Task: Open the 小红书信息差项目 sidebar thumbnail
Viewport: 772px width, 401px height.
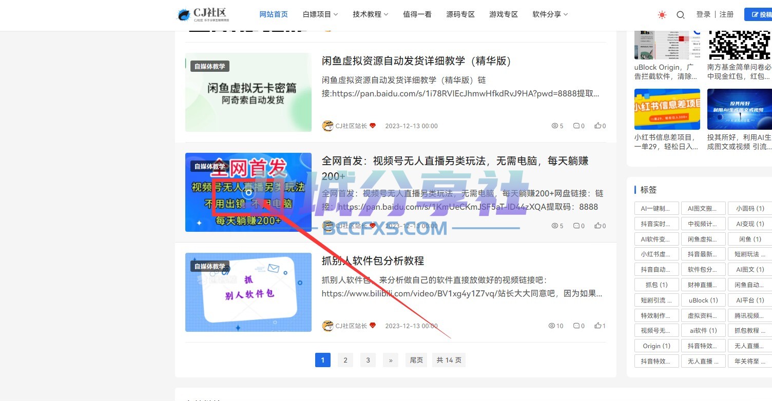Action: (x=667, y=109)
